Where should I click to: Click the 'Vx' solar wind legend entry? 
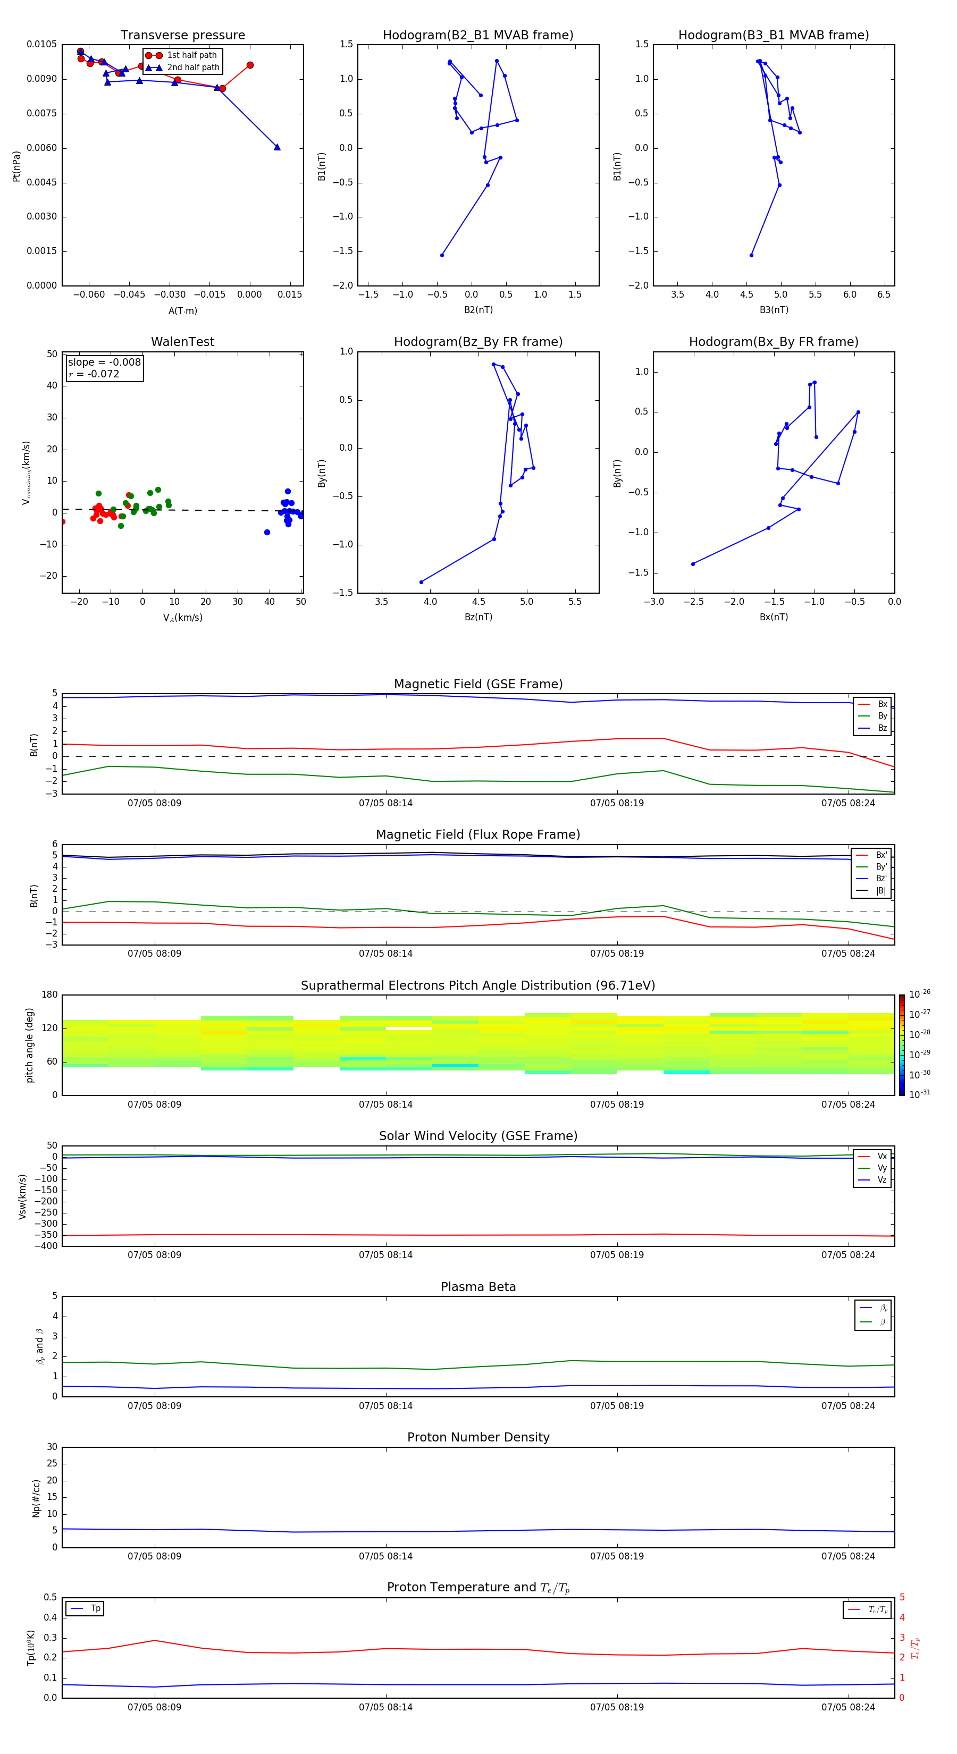coord(872,1157)
